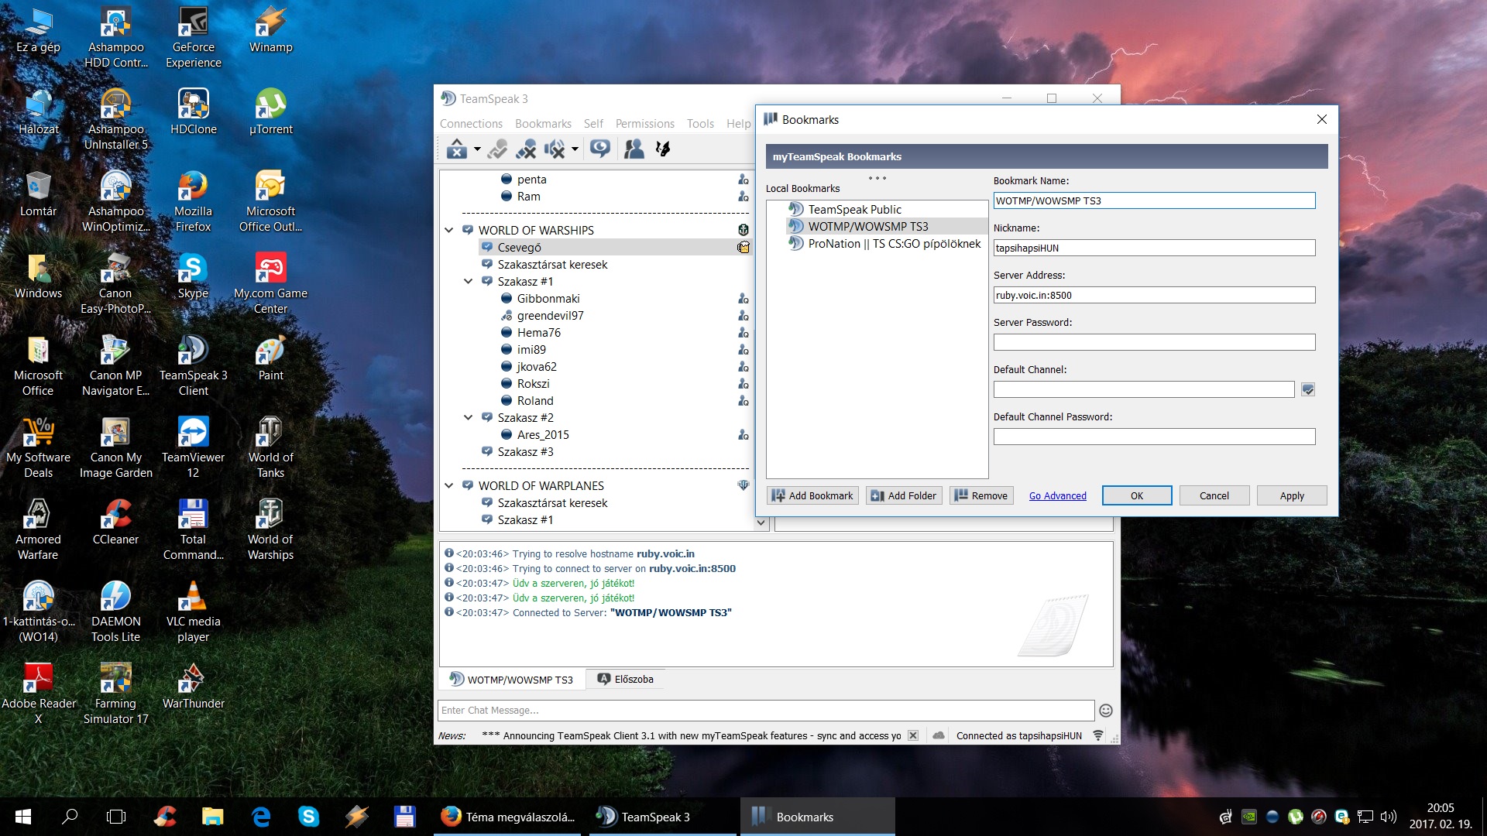Collapse the Szakasz #2 channel
Screen dimensions: 1487x836
coord(468,417)
